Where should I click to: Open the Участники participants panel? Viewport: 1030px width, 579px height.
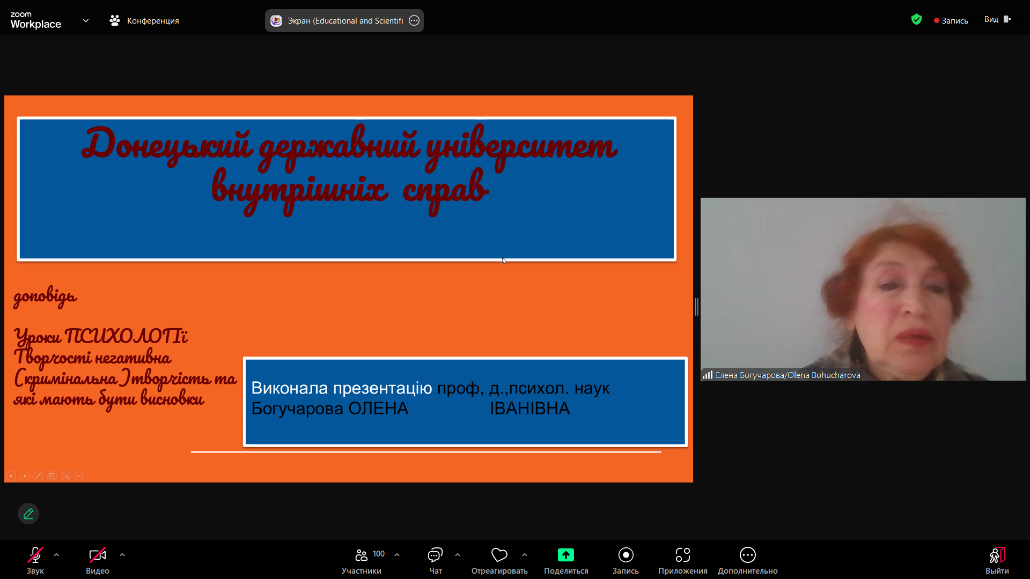(362, 555)
